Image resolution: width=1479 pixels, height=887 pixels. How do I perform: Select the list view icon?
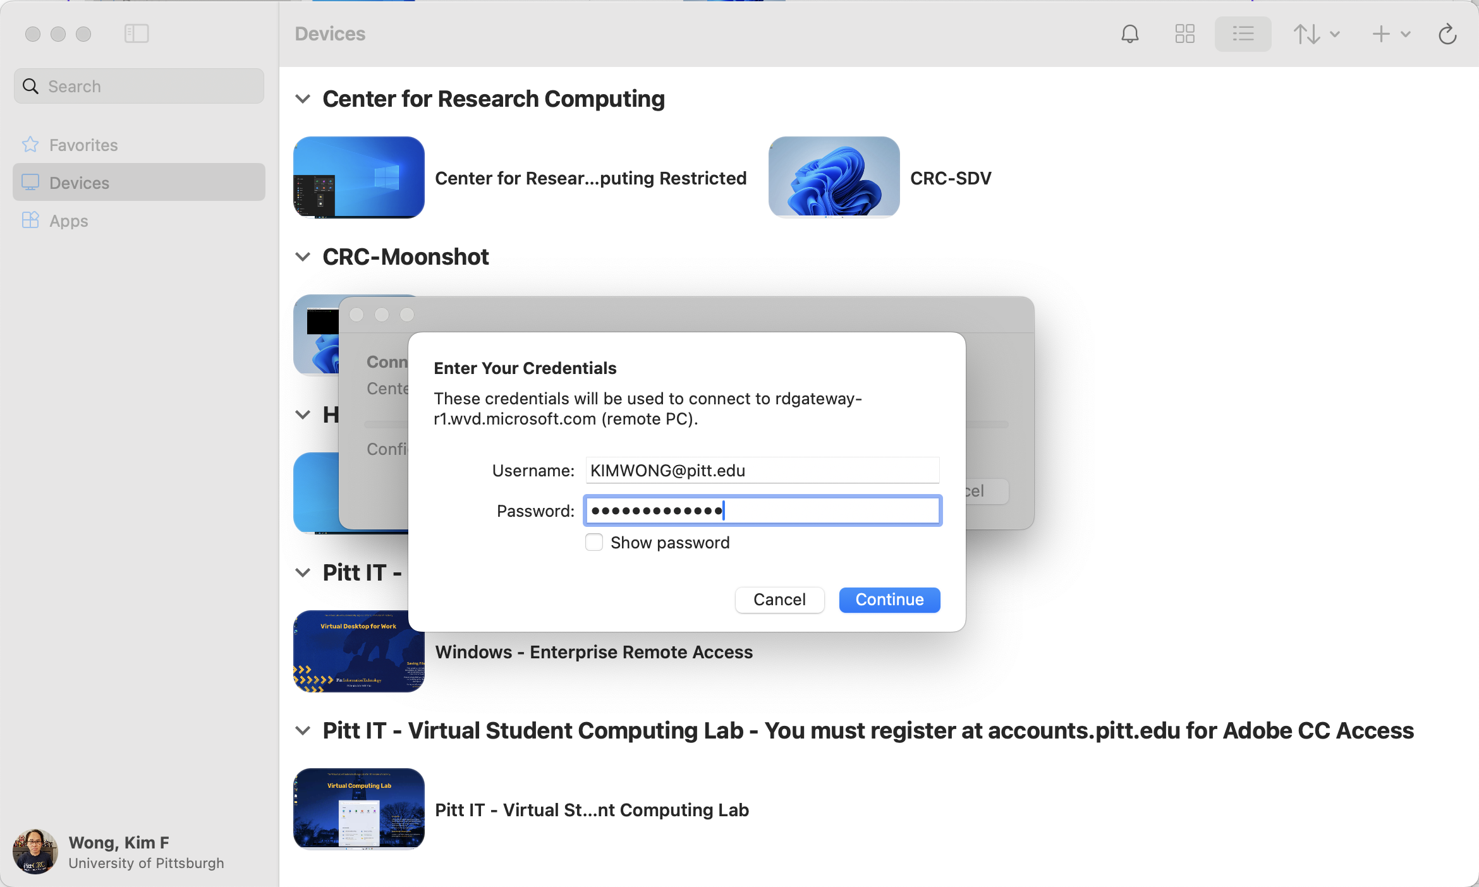click(1243, 35)
